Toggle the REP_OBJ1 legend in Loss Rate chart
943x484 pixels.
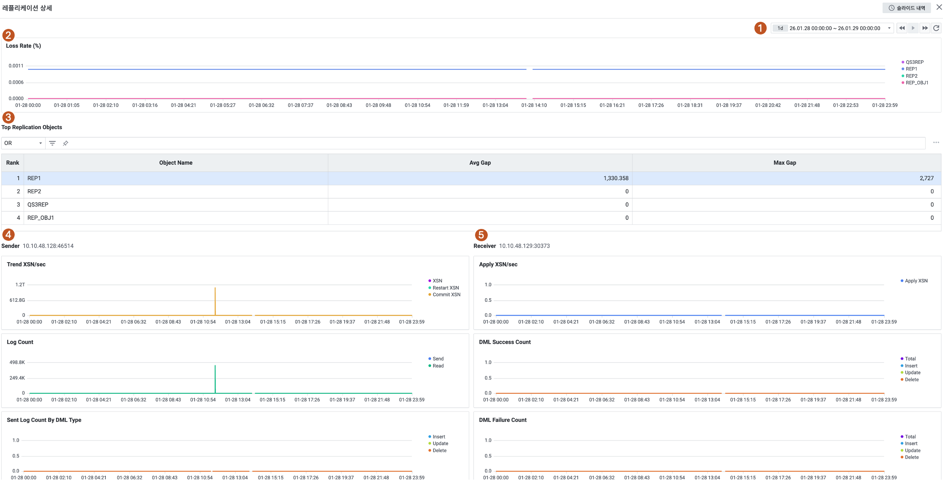(916, 83)
